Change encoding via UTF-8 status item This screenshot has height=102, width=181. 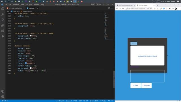coord(75,101)
